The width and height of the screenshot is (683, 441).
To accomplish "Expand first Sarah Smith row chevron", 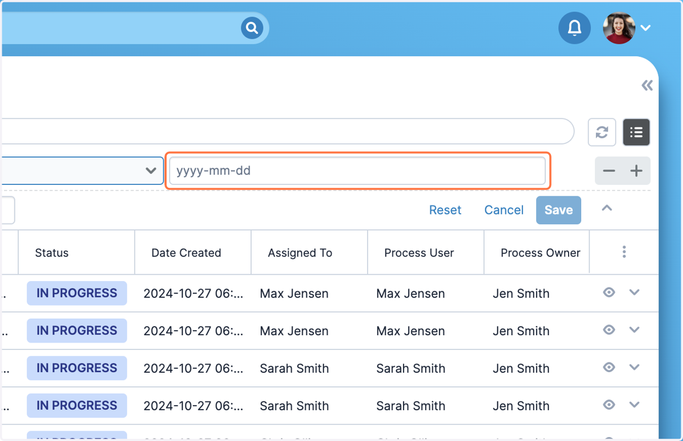I will coord(635,368).
